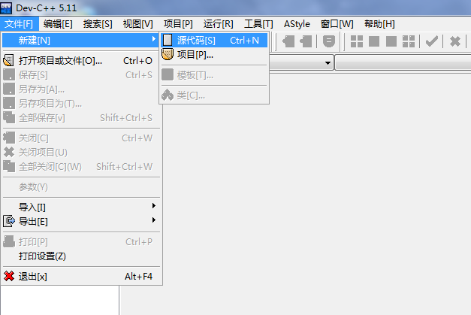Choose 源代码[S] from the submenu
Viewport: 471px width, 315px height.
point(214,41)
